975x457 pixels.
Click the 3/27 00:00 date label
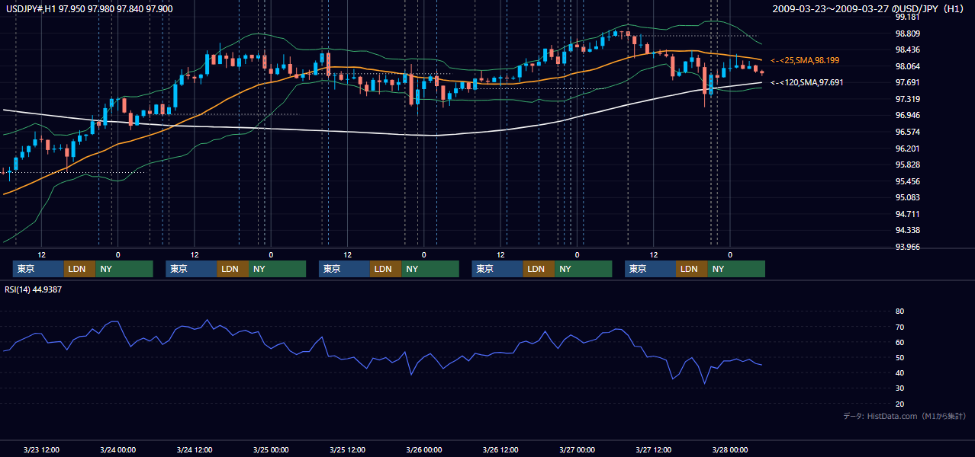577,449
